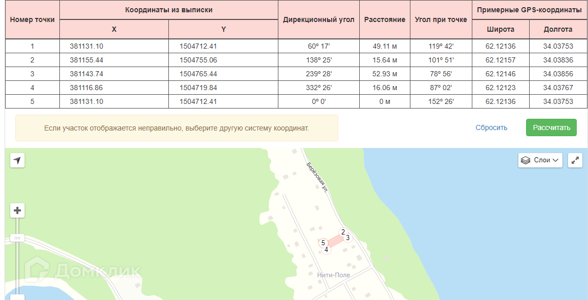
Task: Click the Сбросить reset link
Action: point(491,127)
